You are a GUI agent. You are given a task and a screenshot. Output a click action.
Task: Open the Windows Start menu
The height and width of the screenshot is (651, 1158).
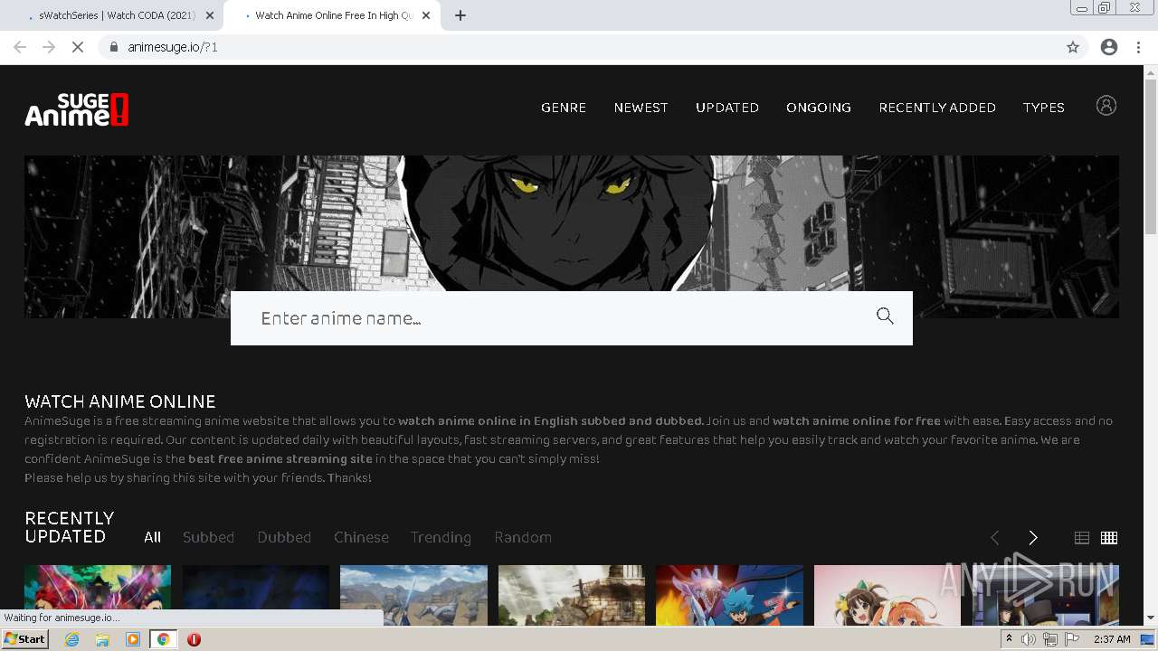(24, 638)
